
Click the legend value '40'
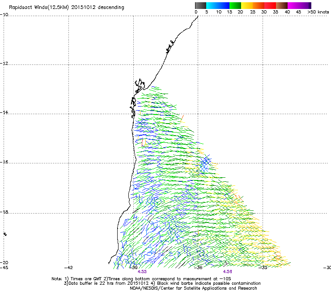point(287,12)
